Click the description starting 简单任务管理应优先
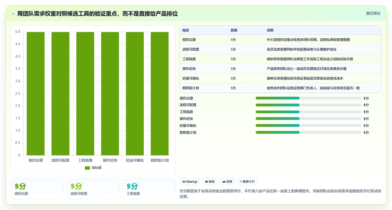Viewport: 392px width, 210px height. coord(305,78)
